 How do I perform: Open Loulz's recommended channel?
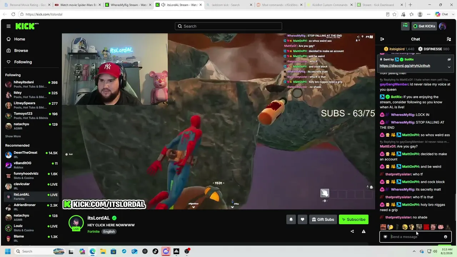(31, 228)
